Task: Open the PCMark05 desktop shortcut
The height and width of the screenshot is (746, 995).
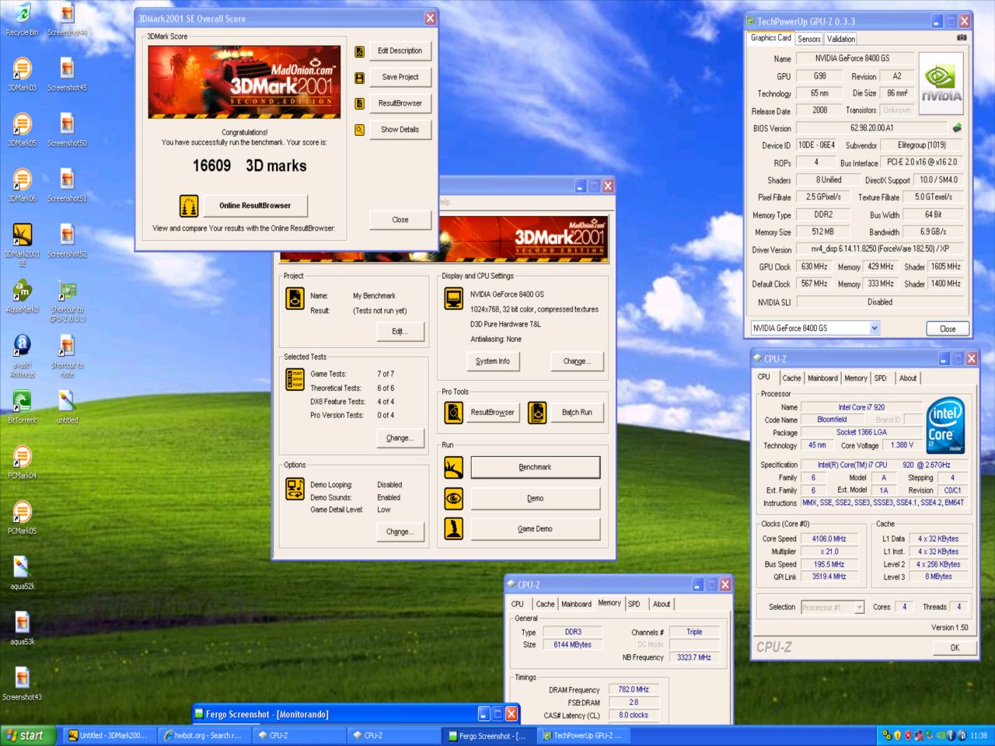Action: pyautogui.click(x=22, y=518)
